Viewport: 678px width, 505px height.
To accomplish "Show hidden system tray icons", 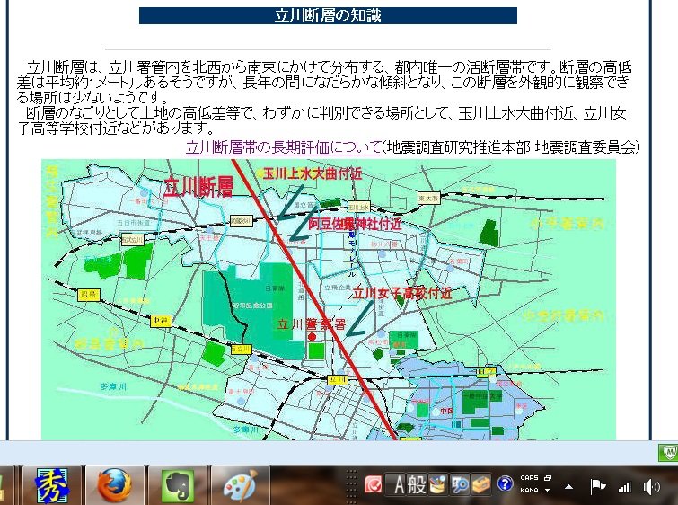I will [x=569, y=487].
